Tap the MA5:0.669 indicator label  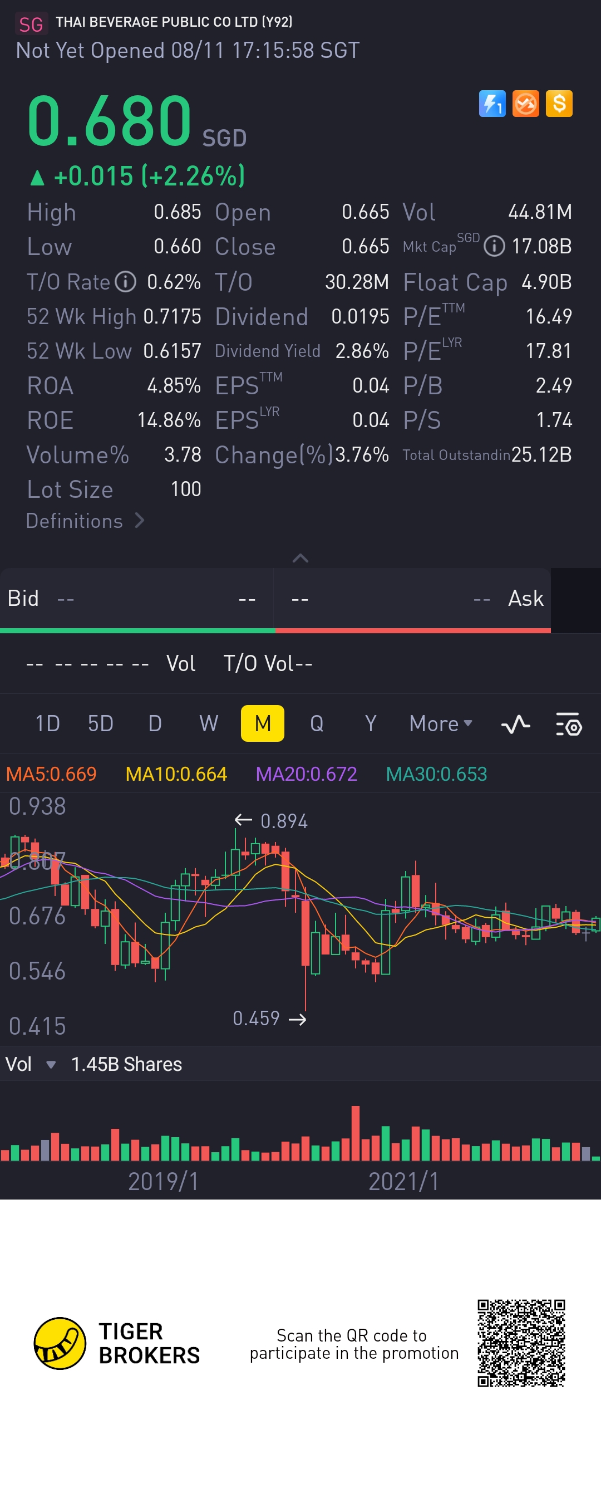[x=51, y=774]
